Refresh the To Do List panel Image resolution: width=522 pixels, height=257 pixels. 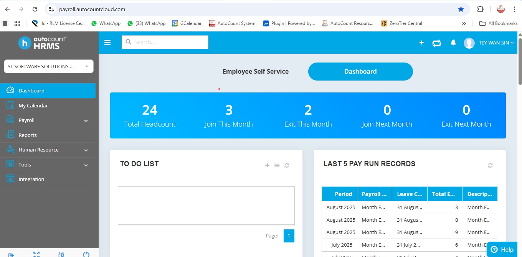coord(287,165)
